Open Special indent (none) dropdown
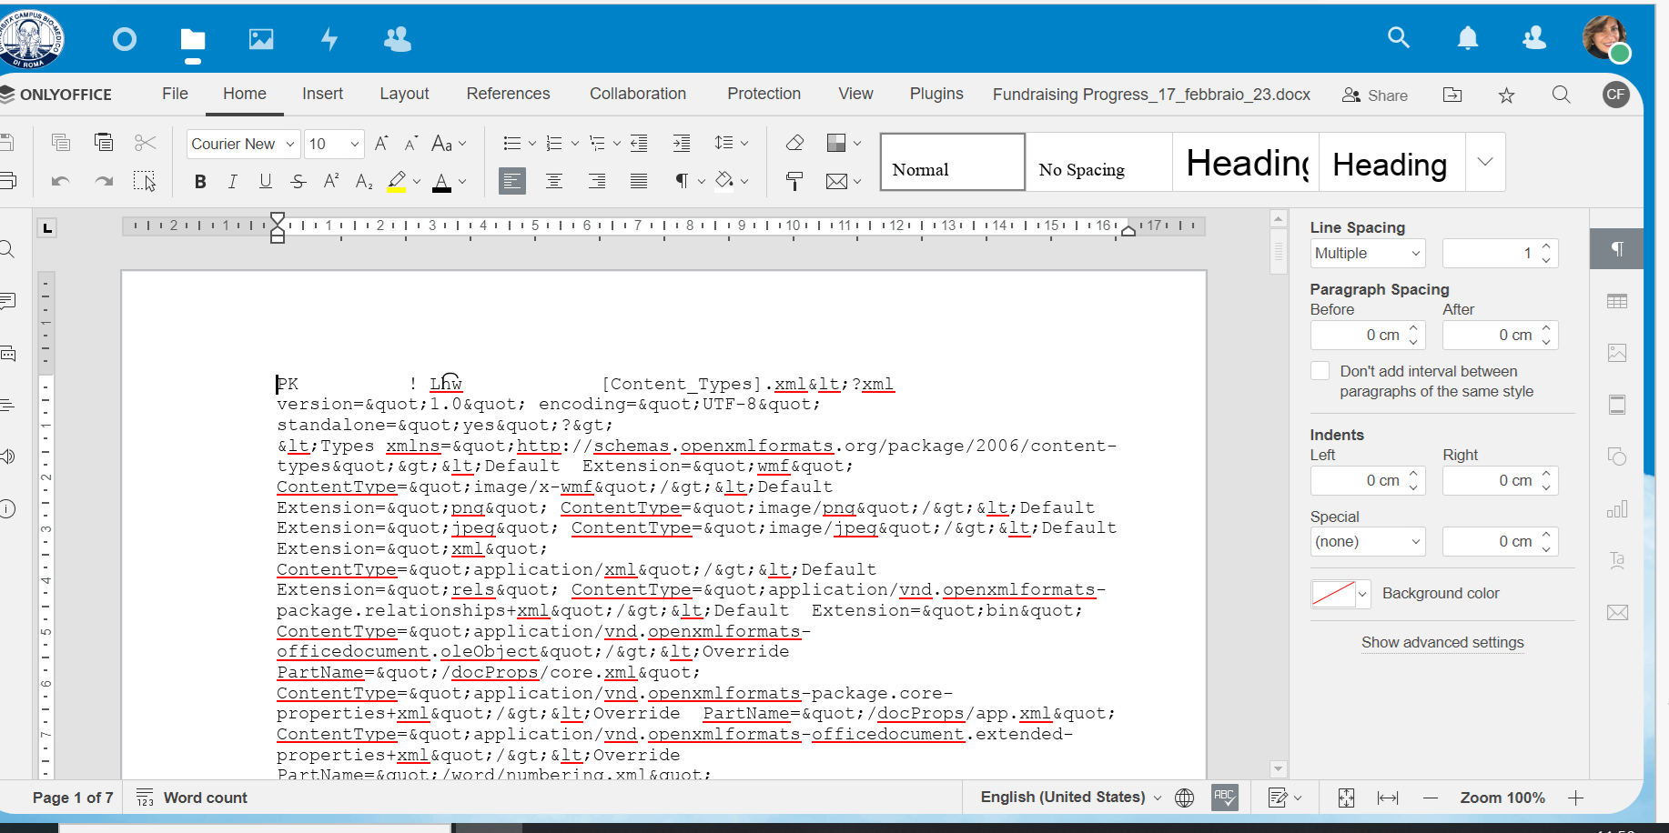The image size is (1669, 833). point(1368,541)
